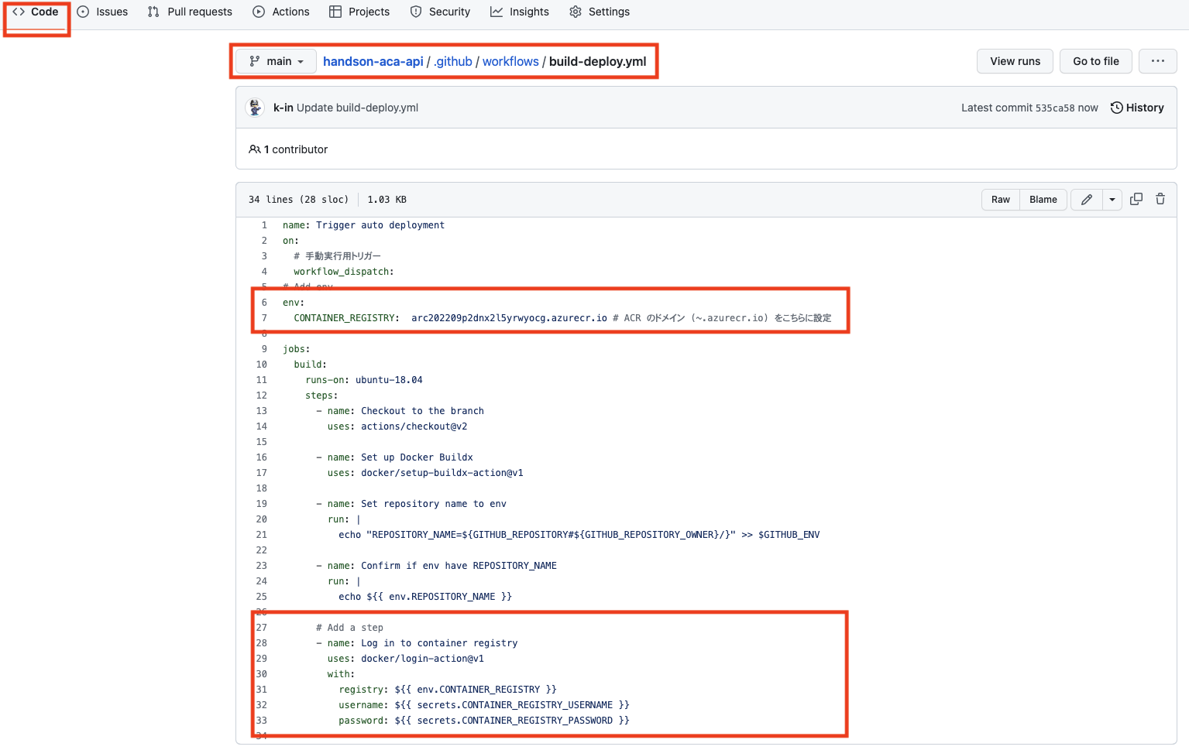Click 'uses: docker/login-action@v1' line
The height and width of the screenshot is (750, 1189).
[x=406, y=659]
